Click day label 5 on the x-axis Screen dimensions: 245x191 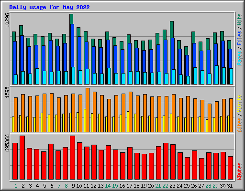point(45,186)
